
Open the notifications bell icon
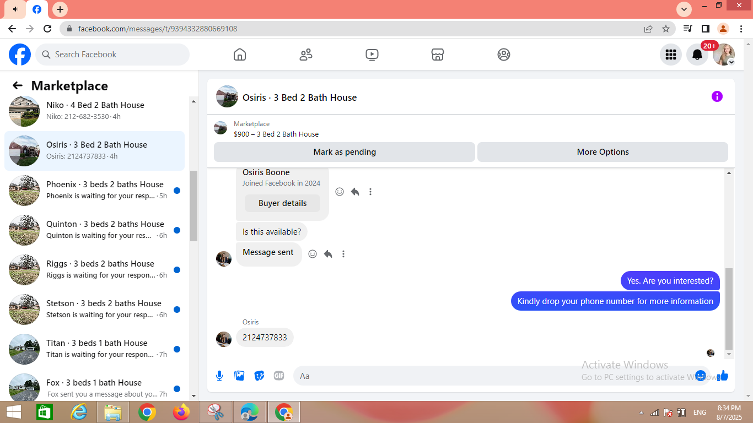pos(697,55)
